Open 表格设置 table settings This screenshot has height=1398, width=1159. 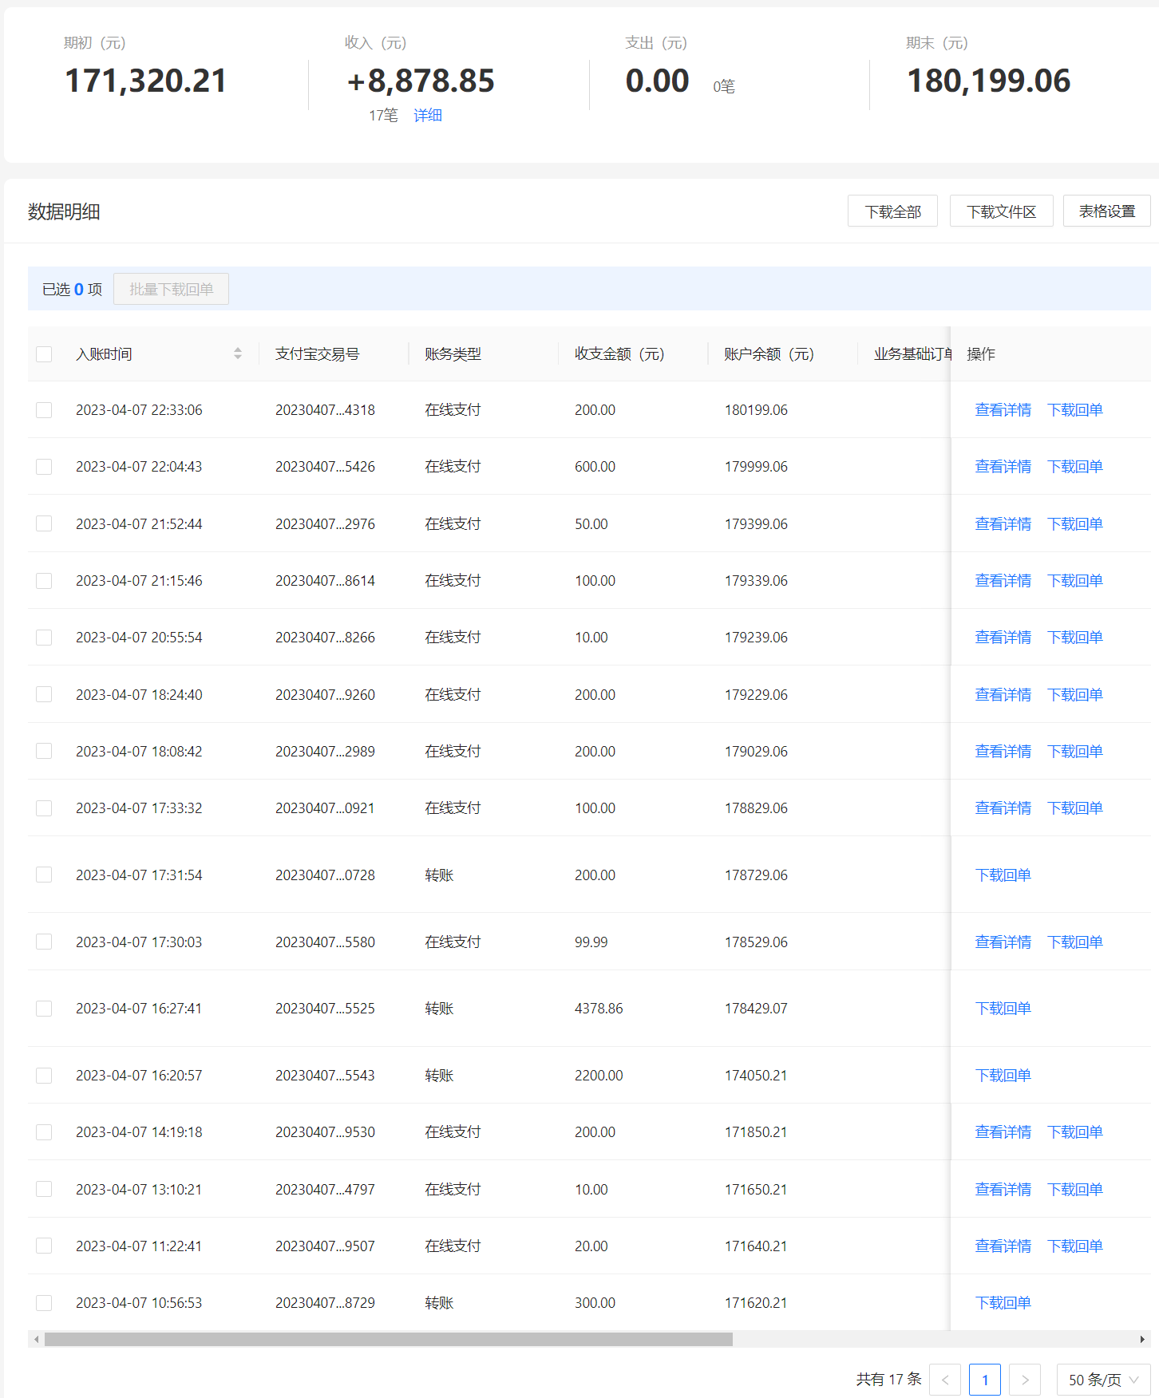(1106, 211)
